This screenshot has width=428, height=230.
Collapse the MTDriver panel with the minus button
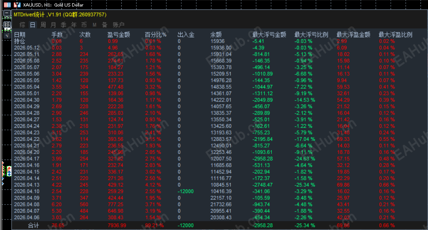(x=7, y=13)
